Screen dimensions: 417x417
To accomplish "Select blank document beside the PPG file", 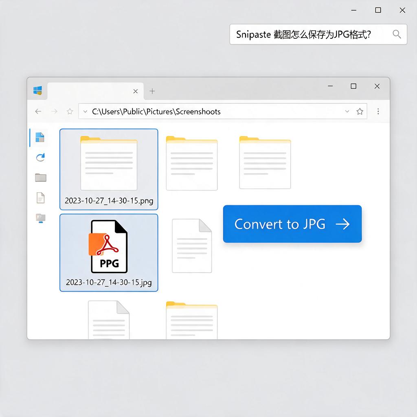I will (192, 246).
